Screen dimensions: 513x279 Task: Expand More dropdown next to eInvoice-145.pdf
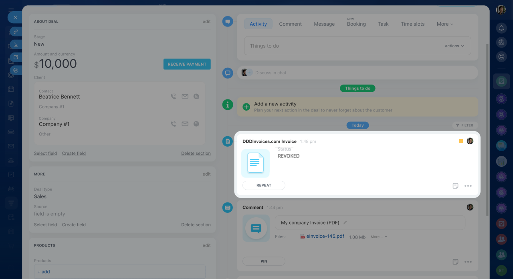(x=379, y=237)
